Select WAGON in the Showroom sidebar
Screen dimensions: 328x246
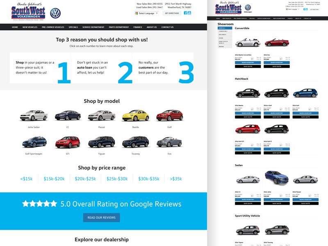click(x=225, y=46)
